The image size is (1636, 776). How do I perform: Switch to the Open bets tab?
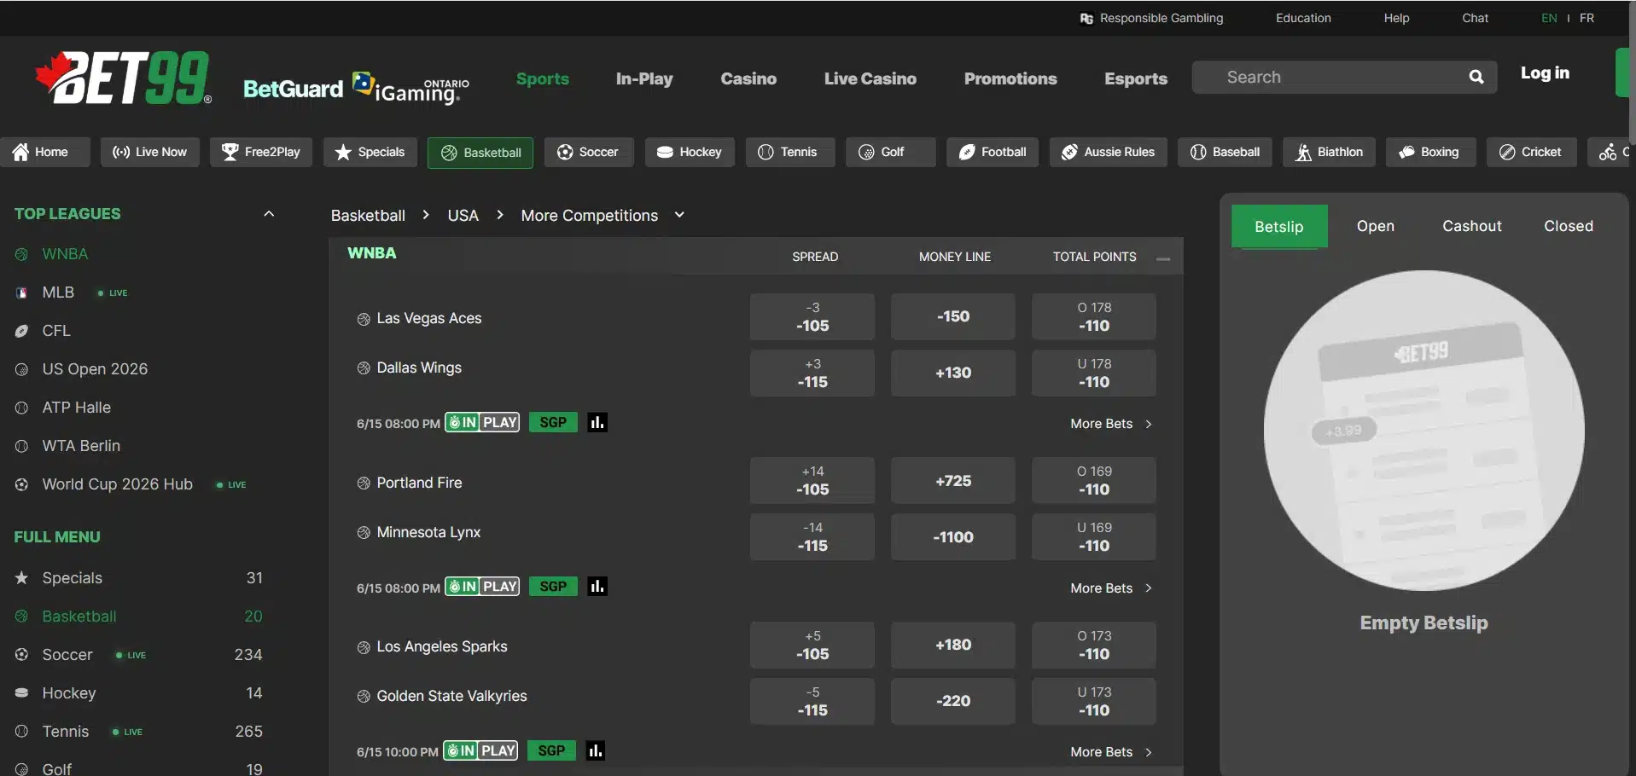(x=1376, y=226)
